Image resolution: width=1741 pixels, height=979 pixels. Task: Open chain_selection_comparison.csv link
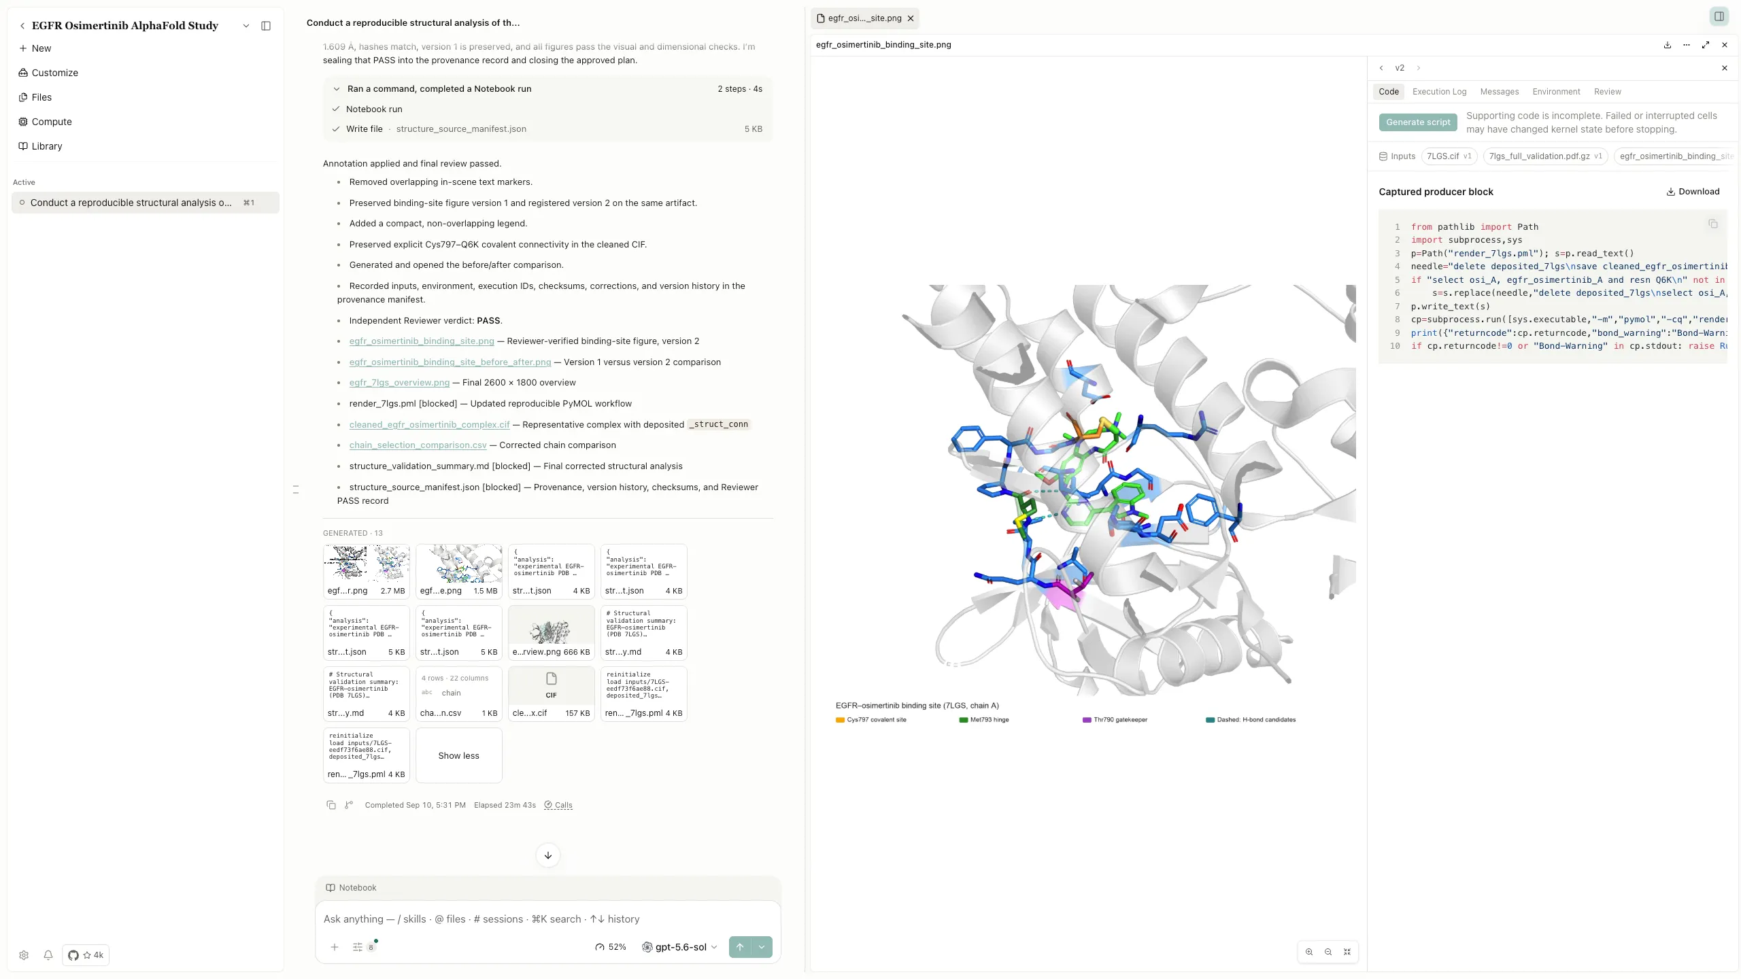click(x=418, y=445)
